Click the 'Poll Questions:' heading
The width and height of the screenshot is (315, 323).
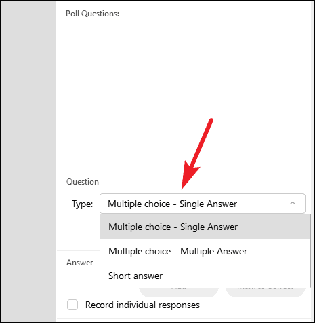click(92, 14)
